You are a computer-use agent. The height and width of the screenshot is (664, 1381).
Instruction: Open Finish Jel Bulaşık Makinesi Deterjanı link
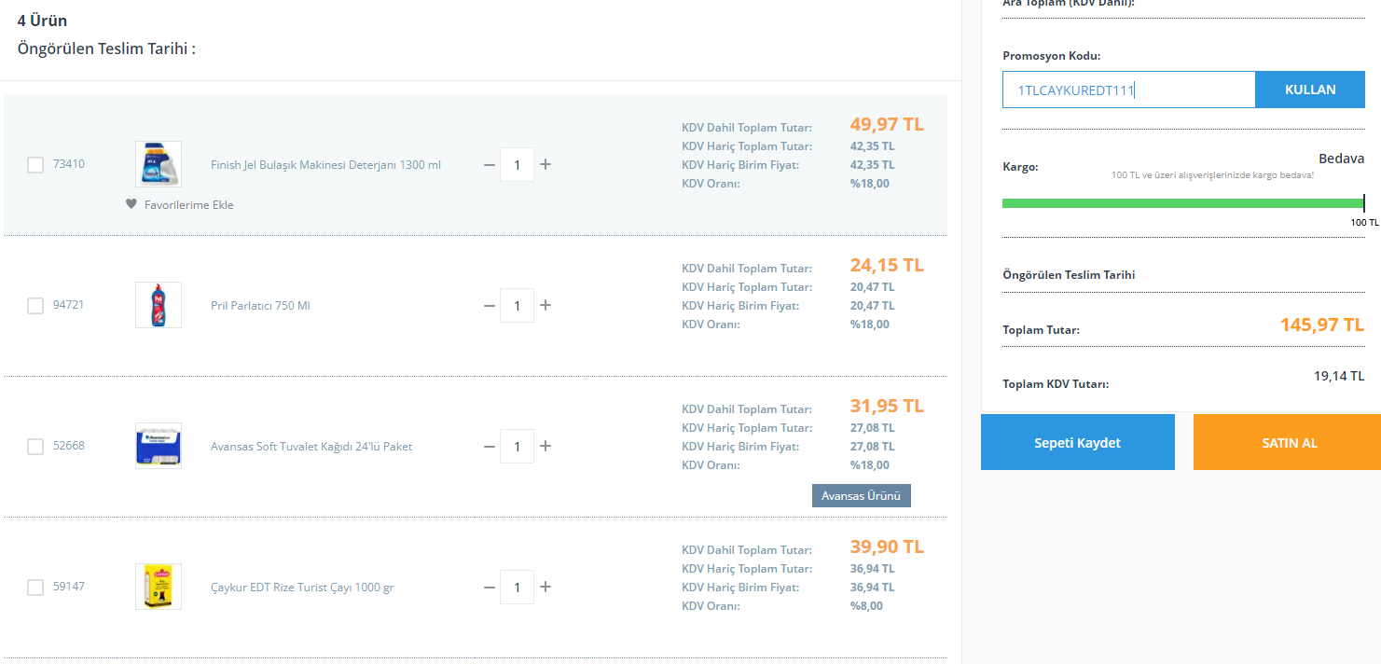(x=325, y=165)
